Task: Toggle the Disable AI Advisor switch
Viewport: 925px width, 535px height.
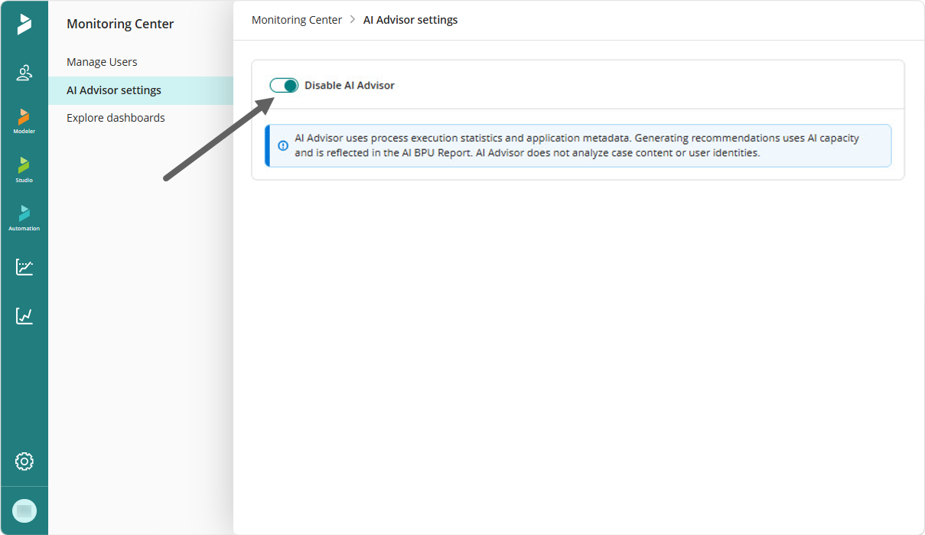Action: [284, 85]
